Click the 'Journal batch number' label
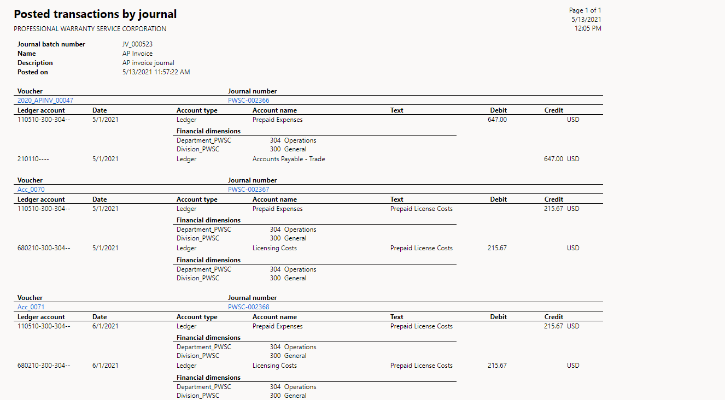This screenshot has height=400, width=725. (51, 44)
